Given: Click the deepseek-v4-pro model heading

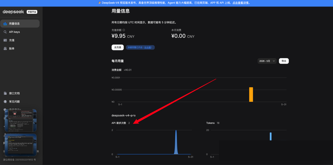Looking at the screenshot, I should click(x=124, y=116).
